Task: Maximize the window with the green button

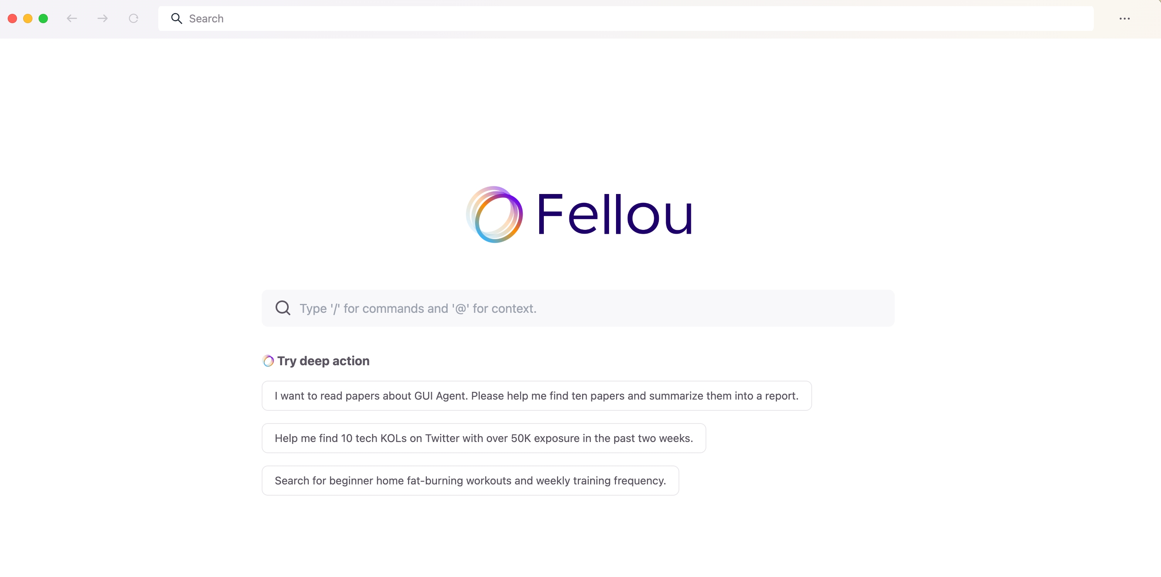Action: point(43,19)
